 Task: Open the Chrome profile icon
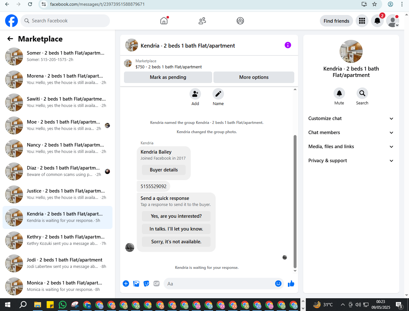point(390,4)
